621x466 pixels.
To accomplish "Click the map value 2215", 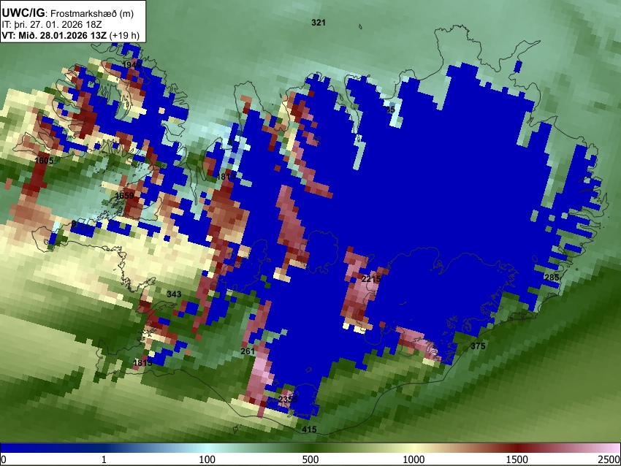I will click(371, 279).
